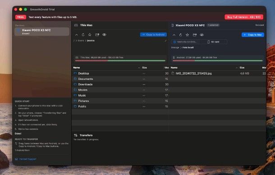This screenshot has width=275, height=175.
Task: Sort Mac pane by Name column
Action: tap(77, 68)
